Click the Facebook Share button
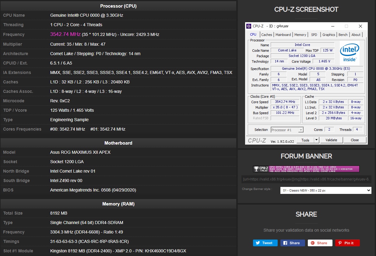Screen dimensions: 376x256 [293, 243]
